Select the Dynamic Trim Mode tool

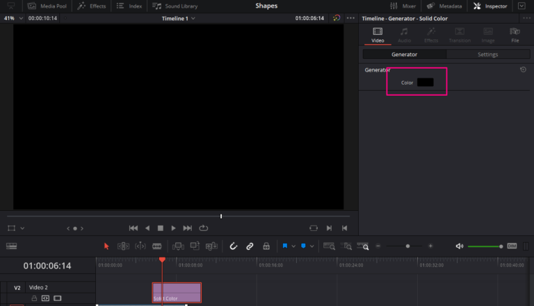(x=140, y=246)
